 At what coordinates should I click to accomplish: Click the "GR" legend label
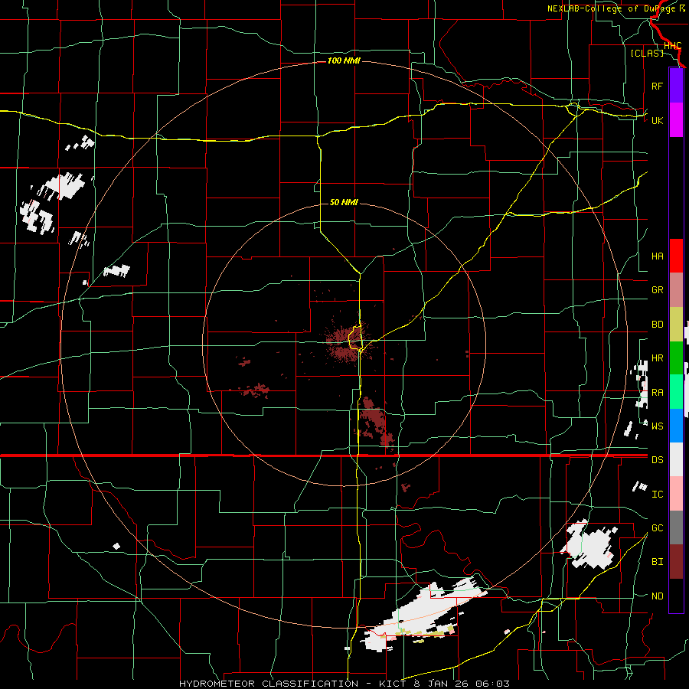(x=657, y=290)
